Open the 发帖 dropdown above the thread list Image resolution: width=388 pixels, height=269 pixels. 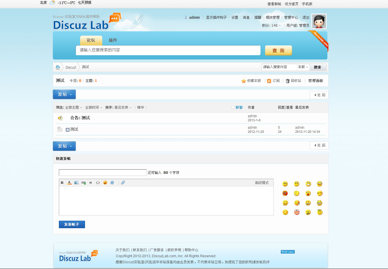(64, 95)
